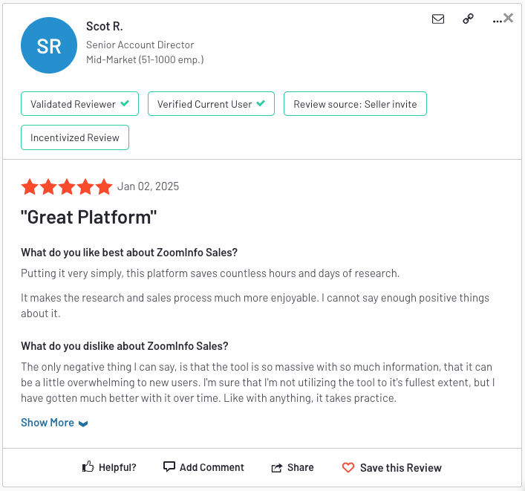
Task: Click "Putting it very simply" paragraph
Action: click(x=210, y=273)
